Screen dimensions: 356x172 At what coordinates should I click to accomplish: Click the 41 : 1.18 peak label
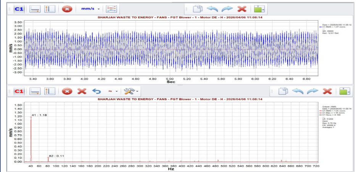pyautogui.click(x=39, y=115)
